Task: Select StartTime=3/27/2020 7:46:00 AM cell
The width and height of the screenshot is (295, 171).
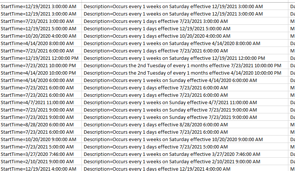Action: [x=41, y=154]
